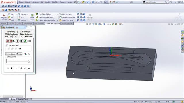Open the Dosya menu
Image resolution: width=184 pixels, height=103 pixels.
click(x=21, y=2)
